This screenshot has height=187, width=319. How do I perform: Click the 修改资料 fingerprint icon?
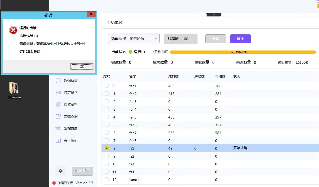tap(58, 104)
